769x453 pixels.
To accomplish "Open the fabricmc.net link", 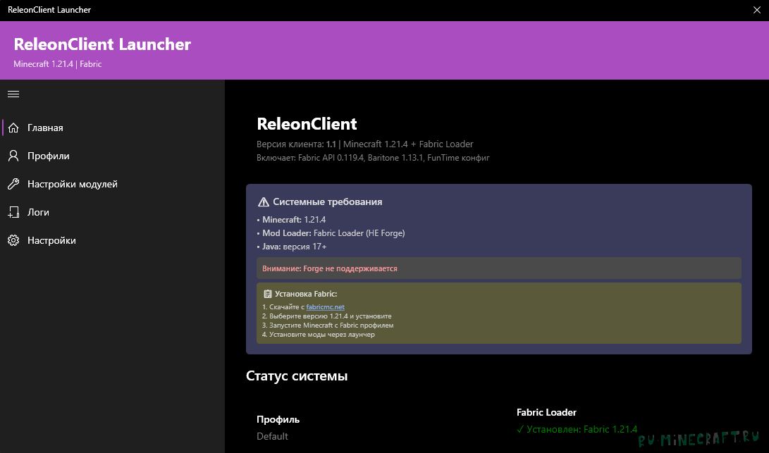I will [x=325, y=307].
